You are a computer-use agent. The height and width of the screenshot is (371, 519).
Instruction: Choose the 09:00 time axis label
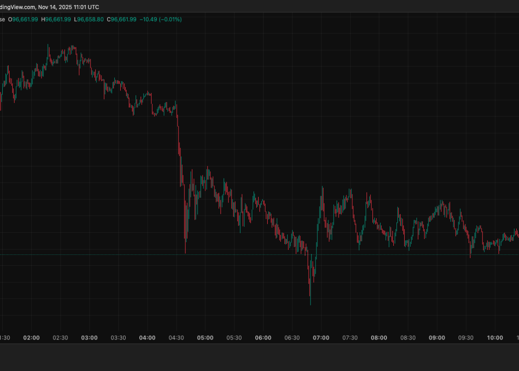[x=437, y=338]
